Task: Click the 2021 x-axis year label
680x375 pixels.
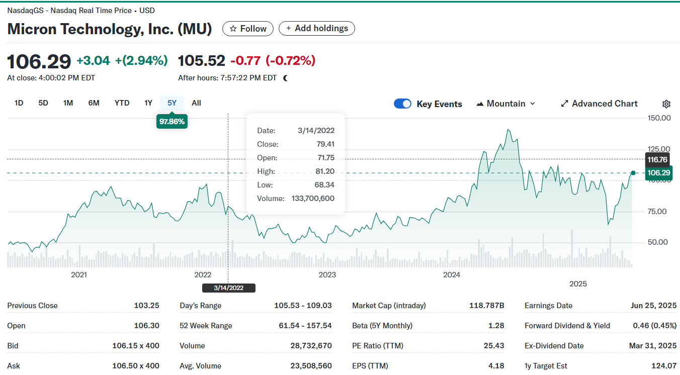Action: coord(78,275)
